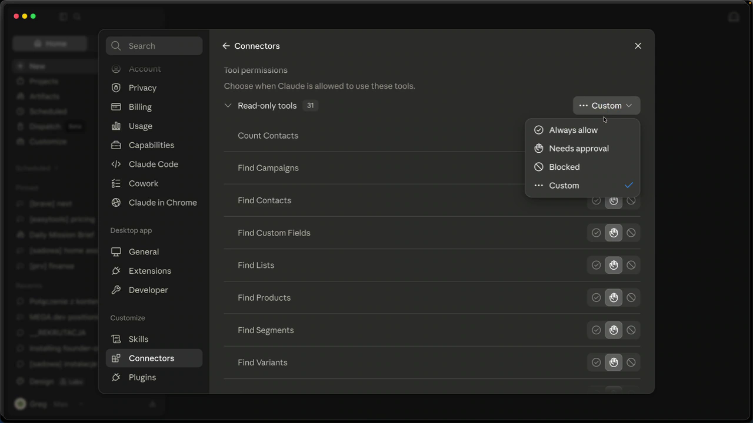
Task: Click the settings Search field
Action: coord(154,46)
